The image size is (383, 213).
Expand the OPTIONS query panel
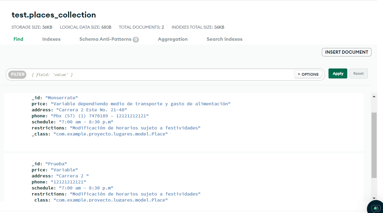pyautogui.click(x=308, y=74)
